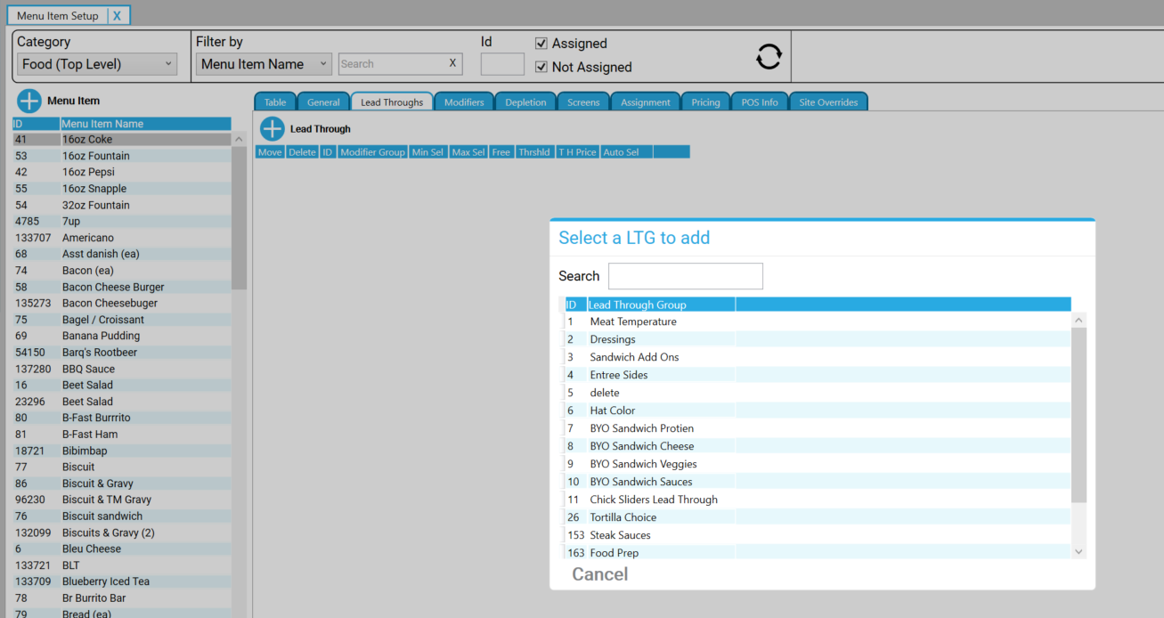Click the LTG Search input field
This screenshot has height=618, width=1164.
click(x=685, y=276)
